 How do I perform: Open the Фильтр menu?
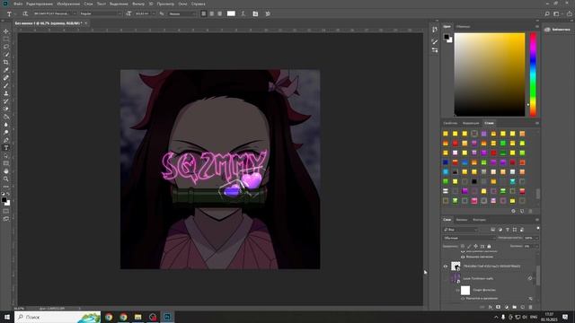coord(138,4)
